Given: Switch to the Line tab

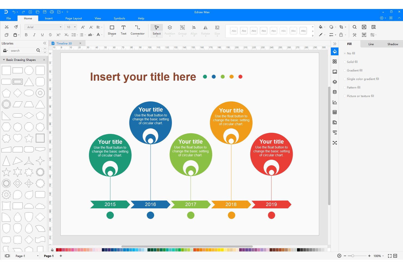Looking at the screenshot, I should (371, 44).
